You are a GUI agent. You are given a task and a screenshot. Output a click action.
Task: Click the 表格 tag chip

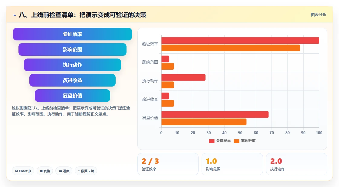pyautogui.click(x=45, y=171)
